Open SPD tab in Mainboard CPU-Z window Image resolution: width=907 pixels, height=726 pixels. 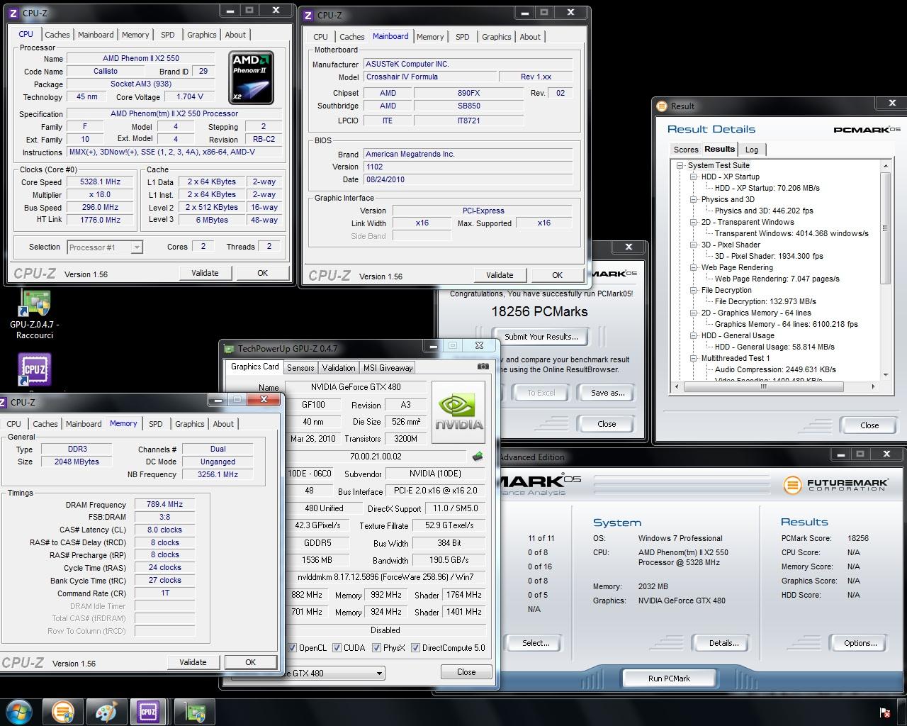462,37
